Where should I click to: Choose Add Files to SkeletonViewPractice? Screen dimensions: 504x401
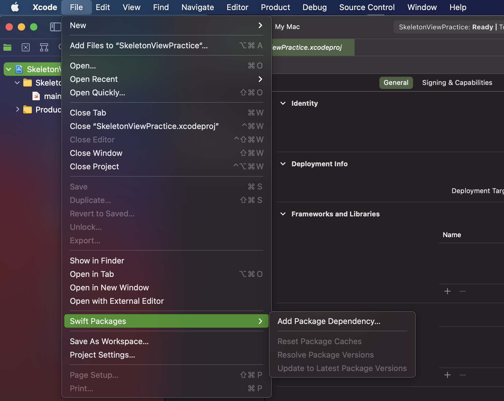(x=166, y=46)
